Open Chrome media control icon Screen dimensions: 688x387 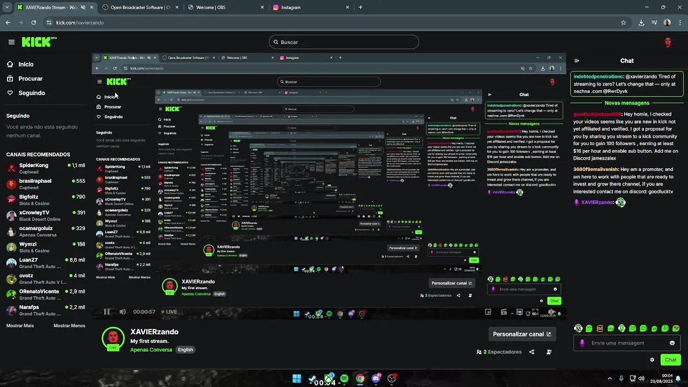point(654,23)
